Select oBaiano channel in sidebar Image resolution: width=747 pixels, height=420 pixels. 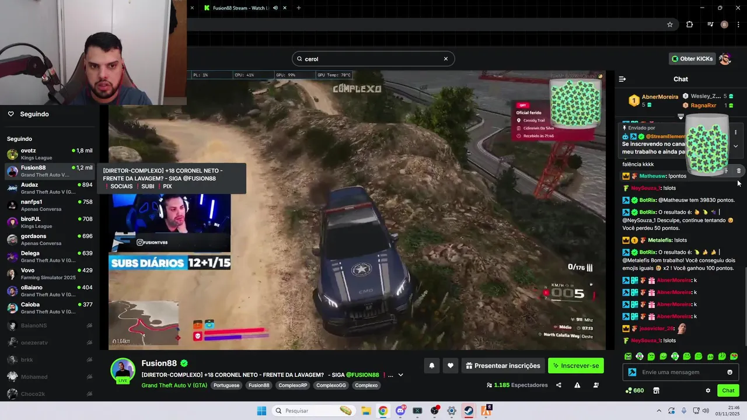(50, 291)
